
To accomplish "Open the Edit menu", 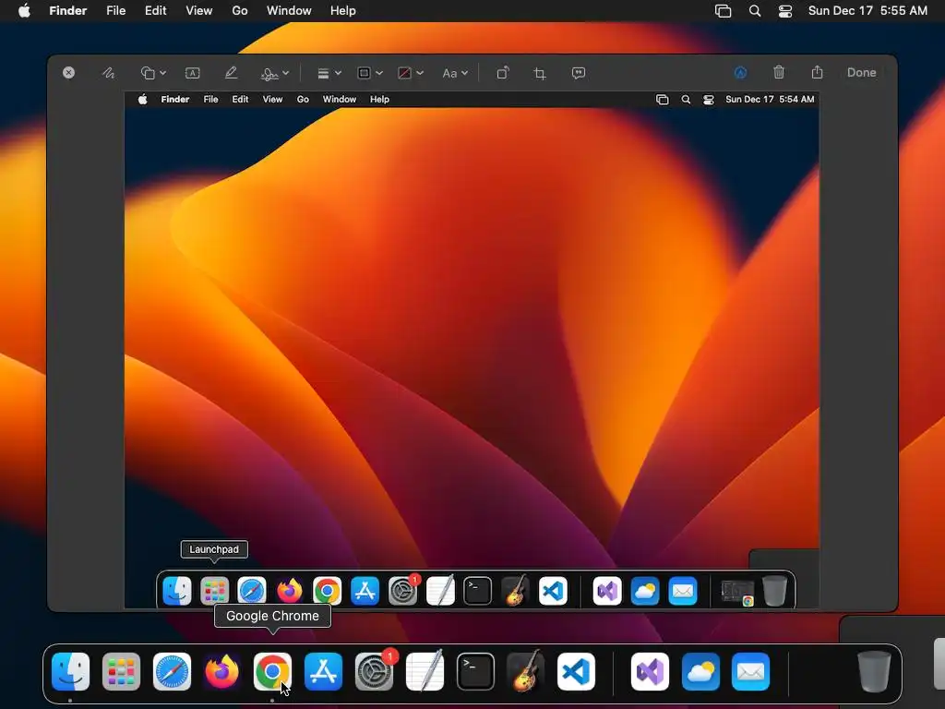I will click(x=155, y=11).
